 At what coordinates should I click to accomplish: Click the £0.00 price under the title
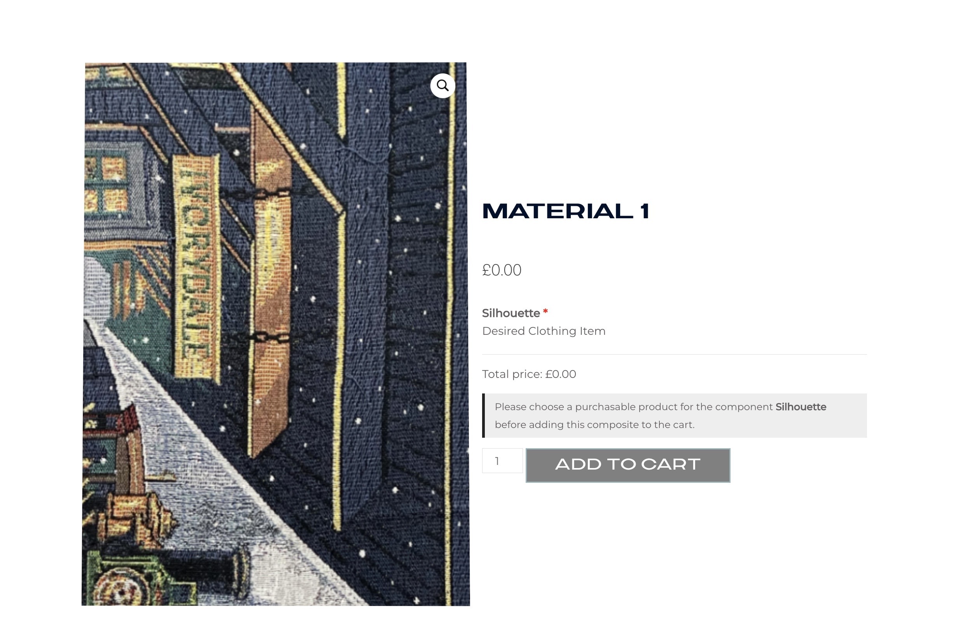pyautogui.click(x=502, y=270)
